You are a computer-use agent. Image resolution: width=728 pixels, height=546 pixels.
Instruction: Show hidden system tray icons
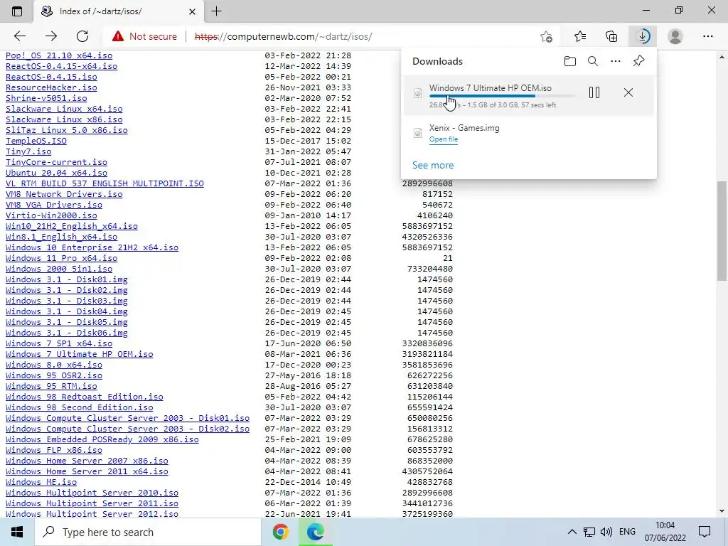[x=572, y=532]
